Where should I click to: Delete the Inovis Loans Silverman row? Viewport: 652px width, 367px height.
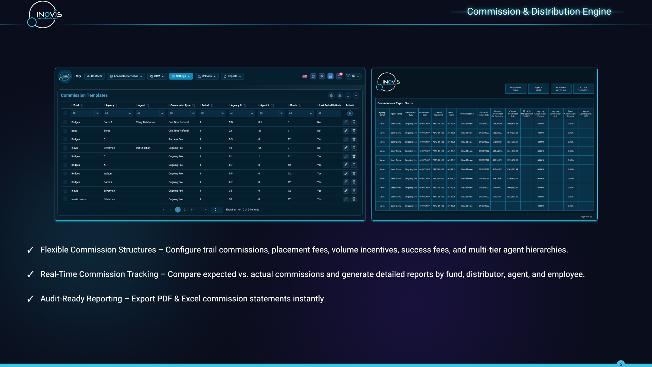pos(354,199)
